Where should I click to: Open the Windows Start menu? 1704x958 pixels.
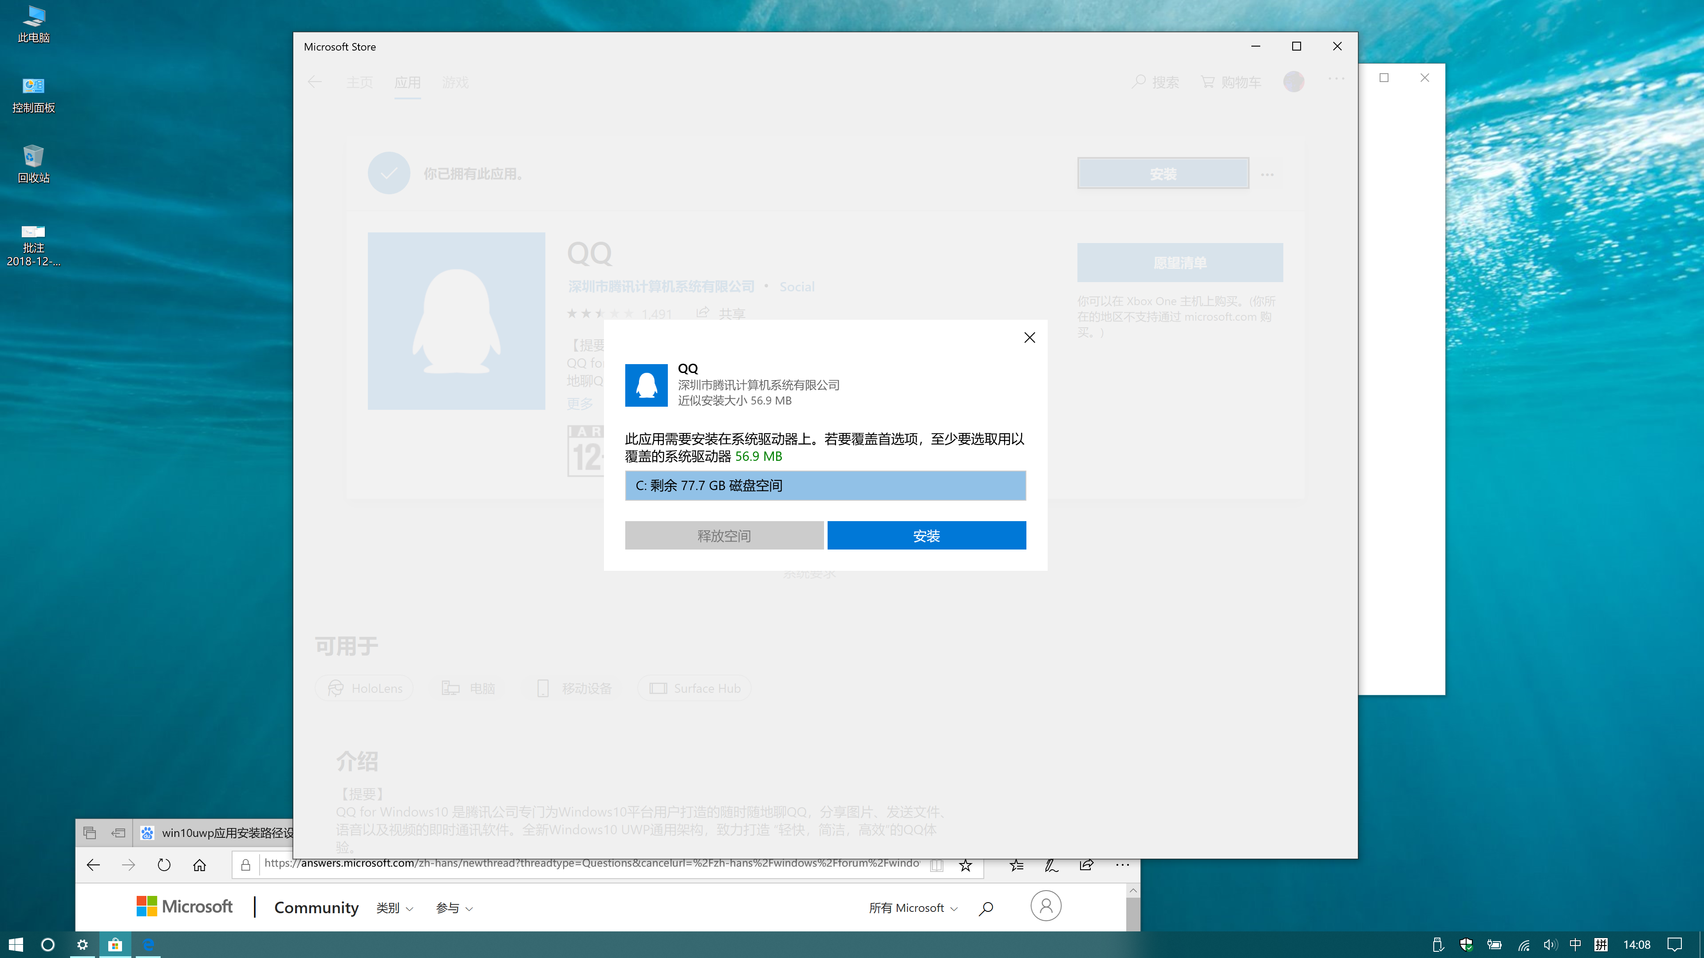16,945
